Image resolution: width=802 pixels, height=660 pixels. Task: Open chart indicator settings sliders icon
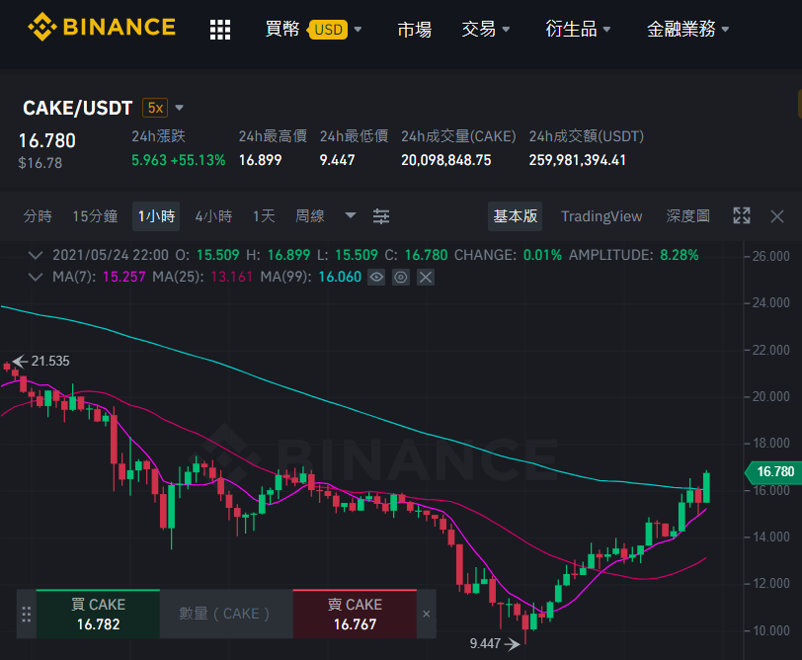(381, 216)
